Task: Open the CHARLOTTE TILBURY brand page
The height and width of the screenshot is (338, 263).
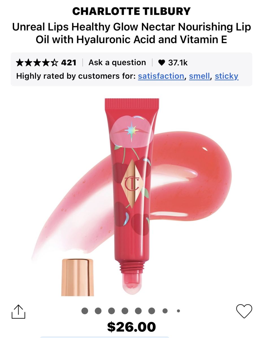Action: [x=131, y=12]
